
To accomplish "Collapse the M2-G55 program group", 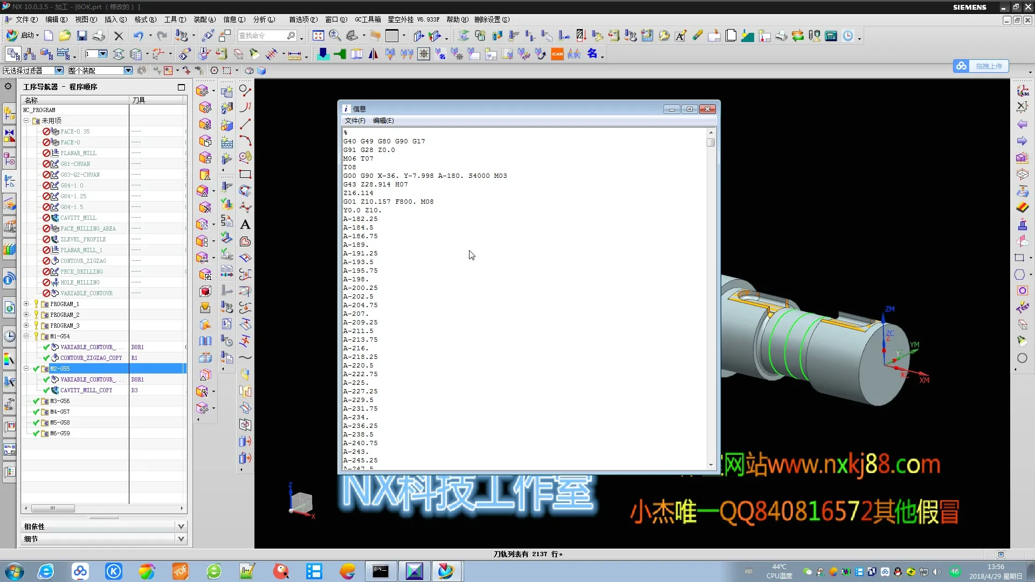I will click(x=26, y=369).
